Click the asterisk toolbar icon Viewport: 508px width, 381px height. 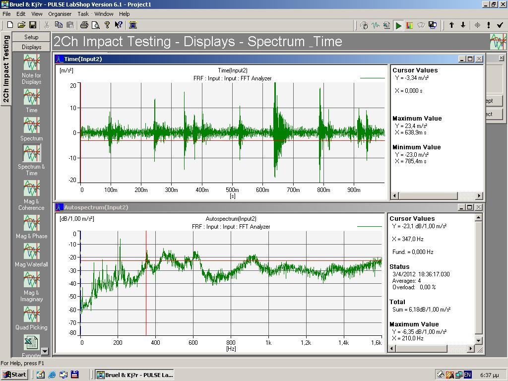[477, 25]
